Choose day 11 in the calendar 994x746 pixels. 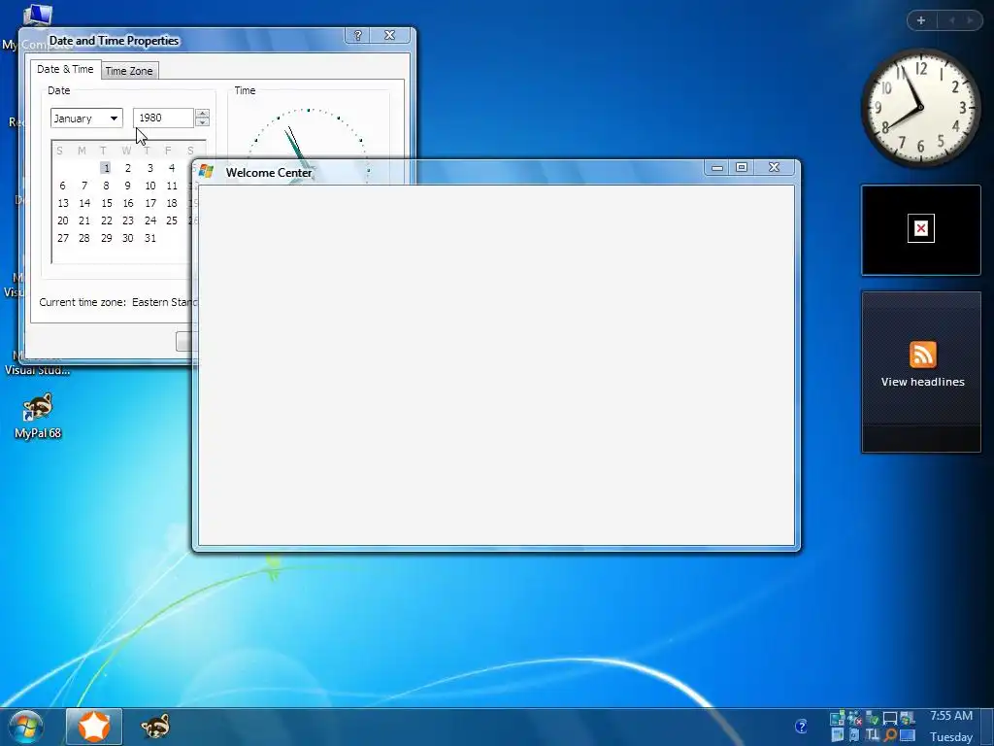coord(172,186)
